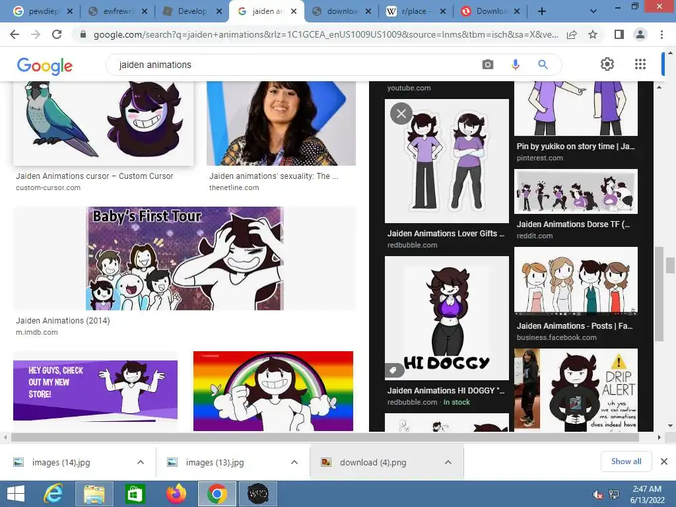Expand options for images (14).jpg download
The image size is (676, 507).
pos(141,462)
